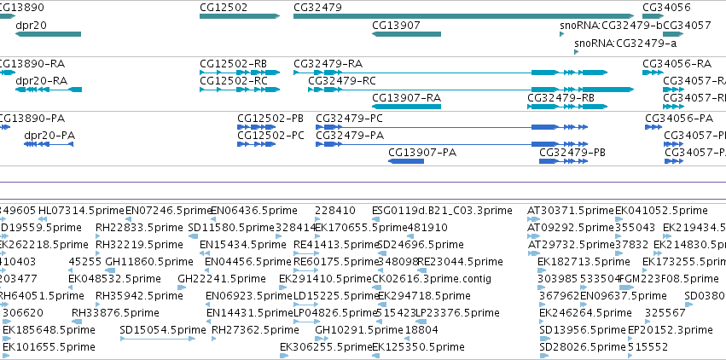The height and width of the screenshot is (360, 726).
Task: Open transcript CG32479-RB
Action: 560,97
